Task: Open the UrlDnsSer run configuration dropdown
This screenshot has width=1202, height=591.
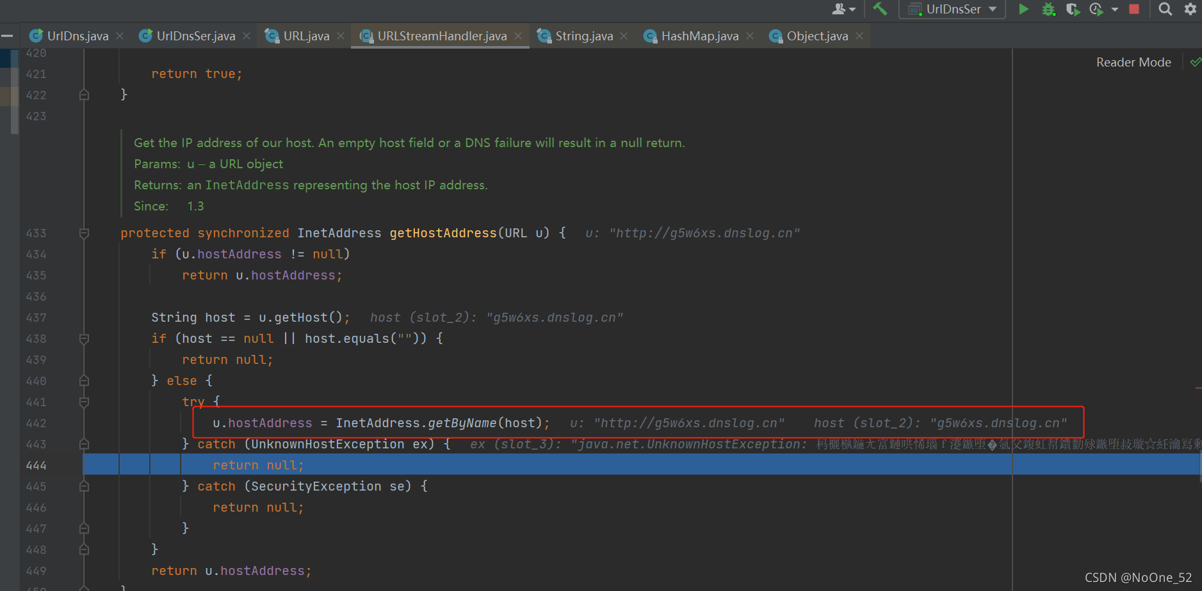Action: coord(952,9)
